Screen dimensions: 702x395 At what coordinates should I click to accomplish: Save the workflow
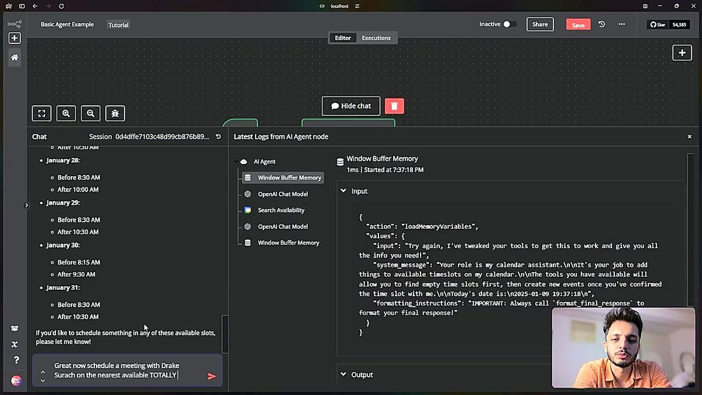point(578,25)
